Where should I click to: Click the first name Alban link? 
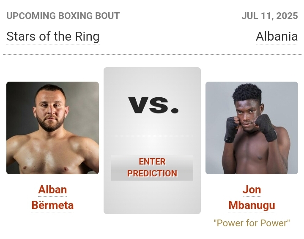52,190
